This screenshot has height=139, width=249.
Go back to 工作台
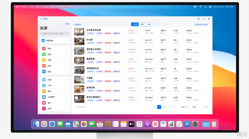[x=44, y=19]
